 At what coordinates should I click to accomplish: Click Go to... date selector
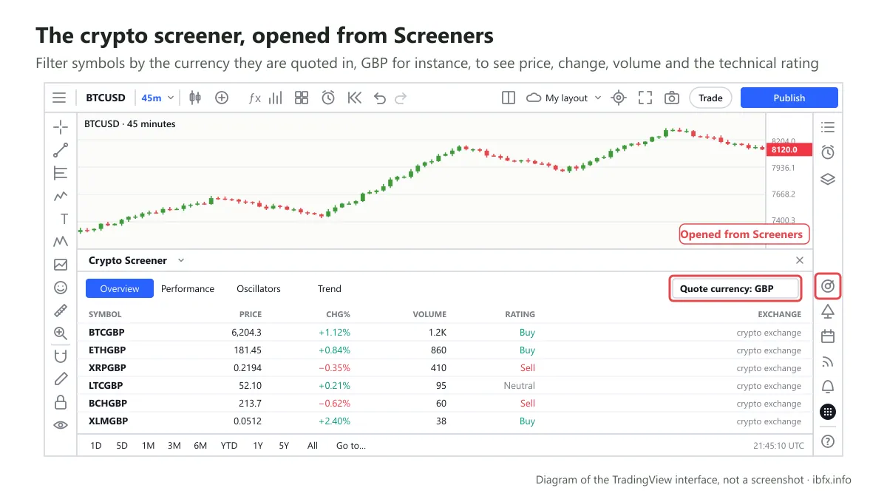[x=351, y=445]
